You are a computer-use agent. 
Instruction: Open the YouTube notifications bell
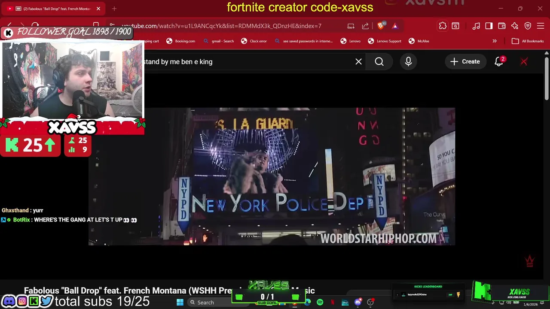click(x=498, y=61)
